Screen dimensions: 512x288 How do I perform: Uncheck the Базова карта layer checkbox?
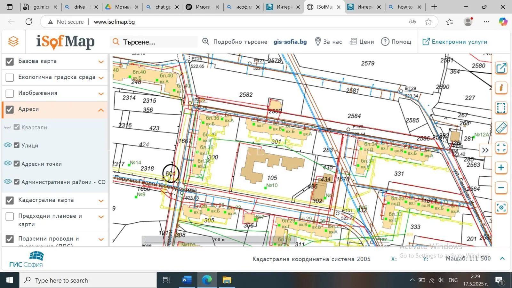click(x=10, y=61)
